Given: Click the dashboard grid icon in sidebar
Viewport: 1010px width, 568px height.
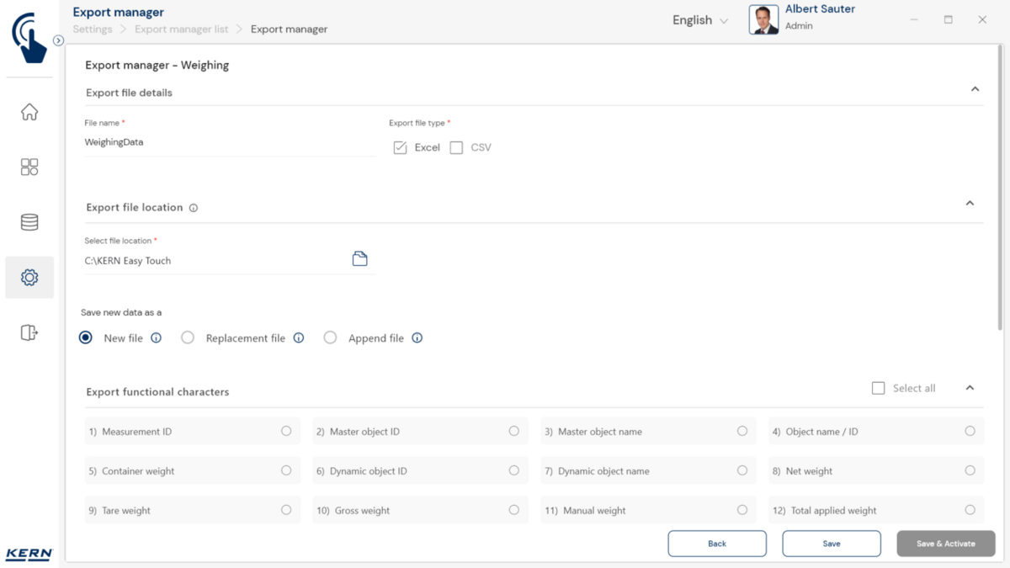Looking at the screenshot, I should click(x=29, y=167).
